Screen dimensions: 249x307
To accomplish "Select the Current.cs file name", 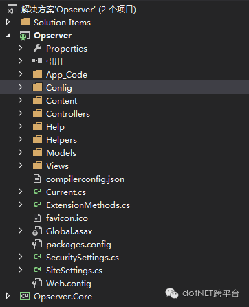I will (x=66, y=192).
